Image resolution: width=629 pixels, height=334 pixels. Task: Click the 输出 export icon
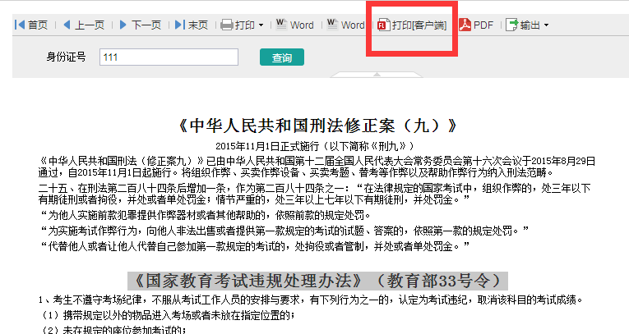511,25
